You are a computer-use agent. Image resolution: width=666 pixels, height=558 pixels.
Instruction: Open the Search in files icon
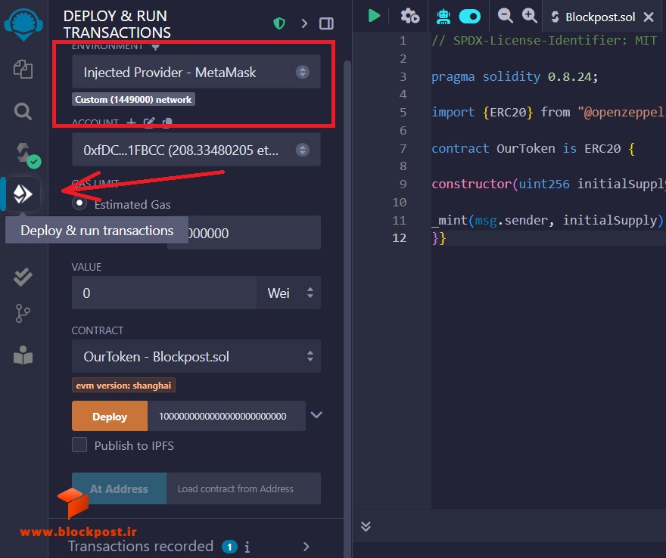[23, 112]
